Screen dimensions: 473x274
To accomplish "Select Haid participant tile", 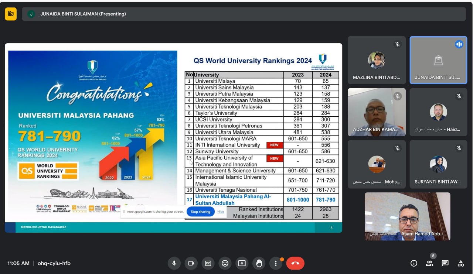I will (438, 112).
